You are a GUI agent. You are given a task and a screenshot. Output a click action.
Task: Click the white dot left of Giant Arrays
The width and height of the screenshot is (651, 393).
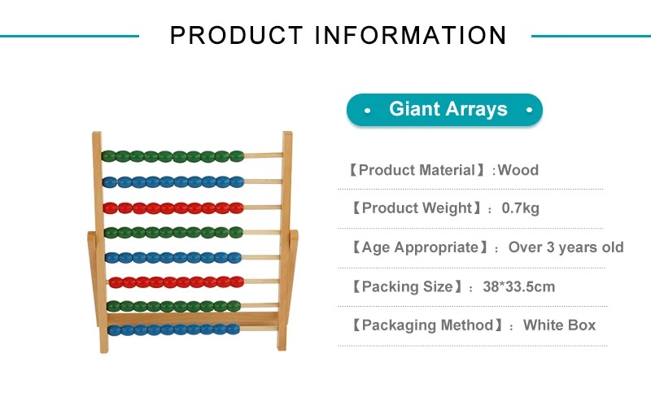[x=368, y=110]
